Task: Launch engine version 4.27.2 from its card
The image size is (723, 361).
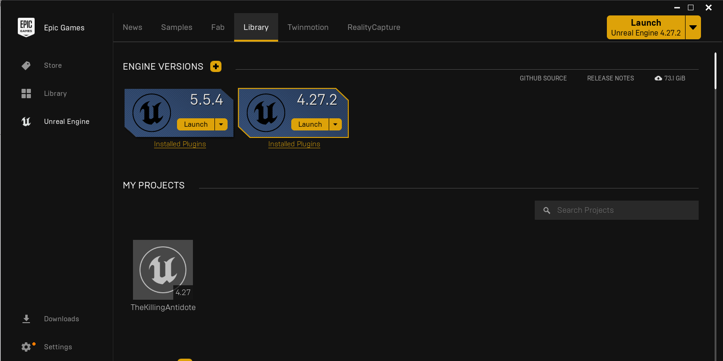Action: pyautogui.click(x=310, y=124)
